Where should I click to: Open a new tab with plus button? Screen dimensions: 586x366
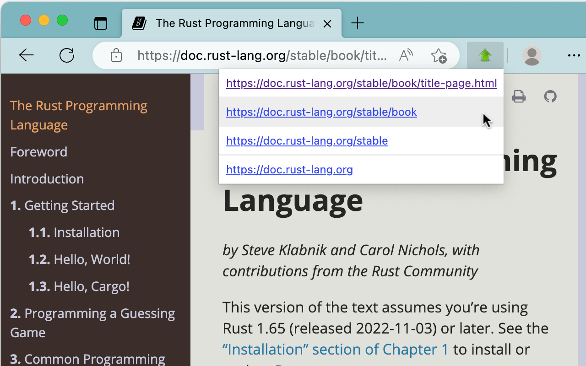[x=357, y=23]
